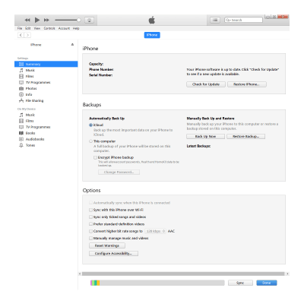The height and width of the screenshot is (304, 304).
Task: Click the scrollbar right arrow
Action: click(x=287, y=274)
